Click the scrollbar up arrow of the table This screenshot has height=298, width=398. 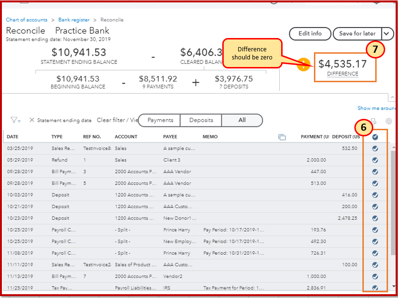click(x=393, y=147)
